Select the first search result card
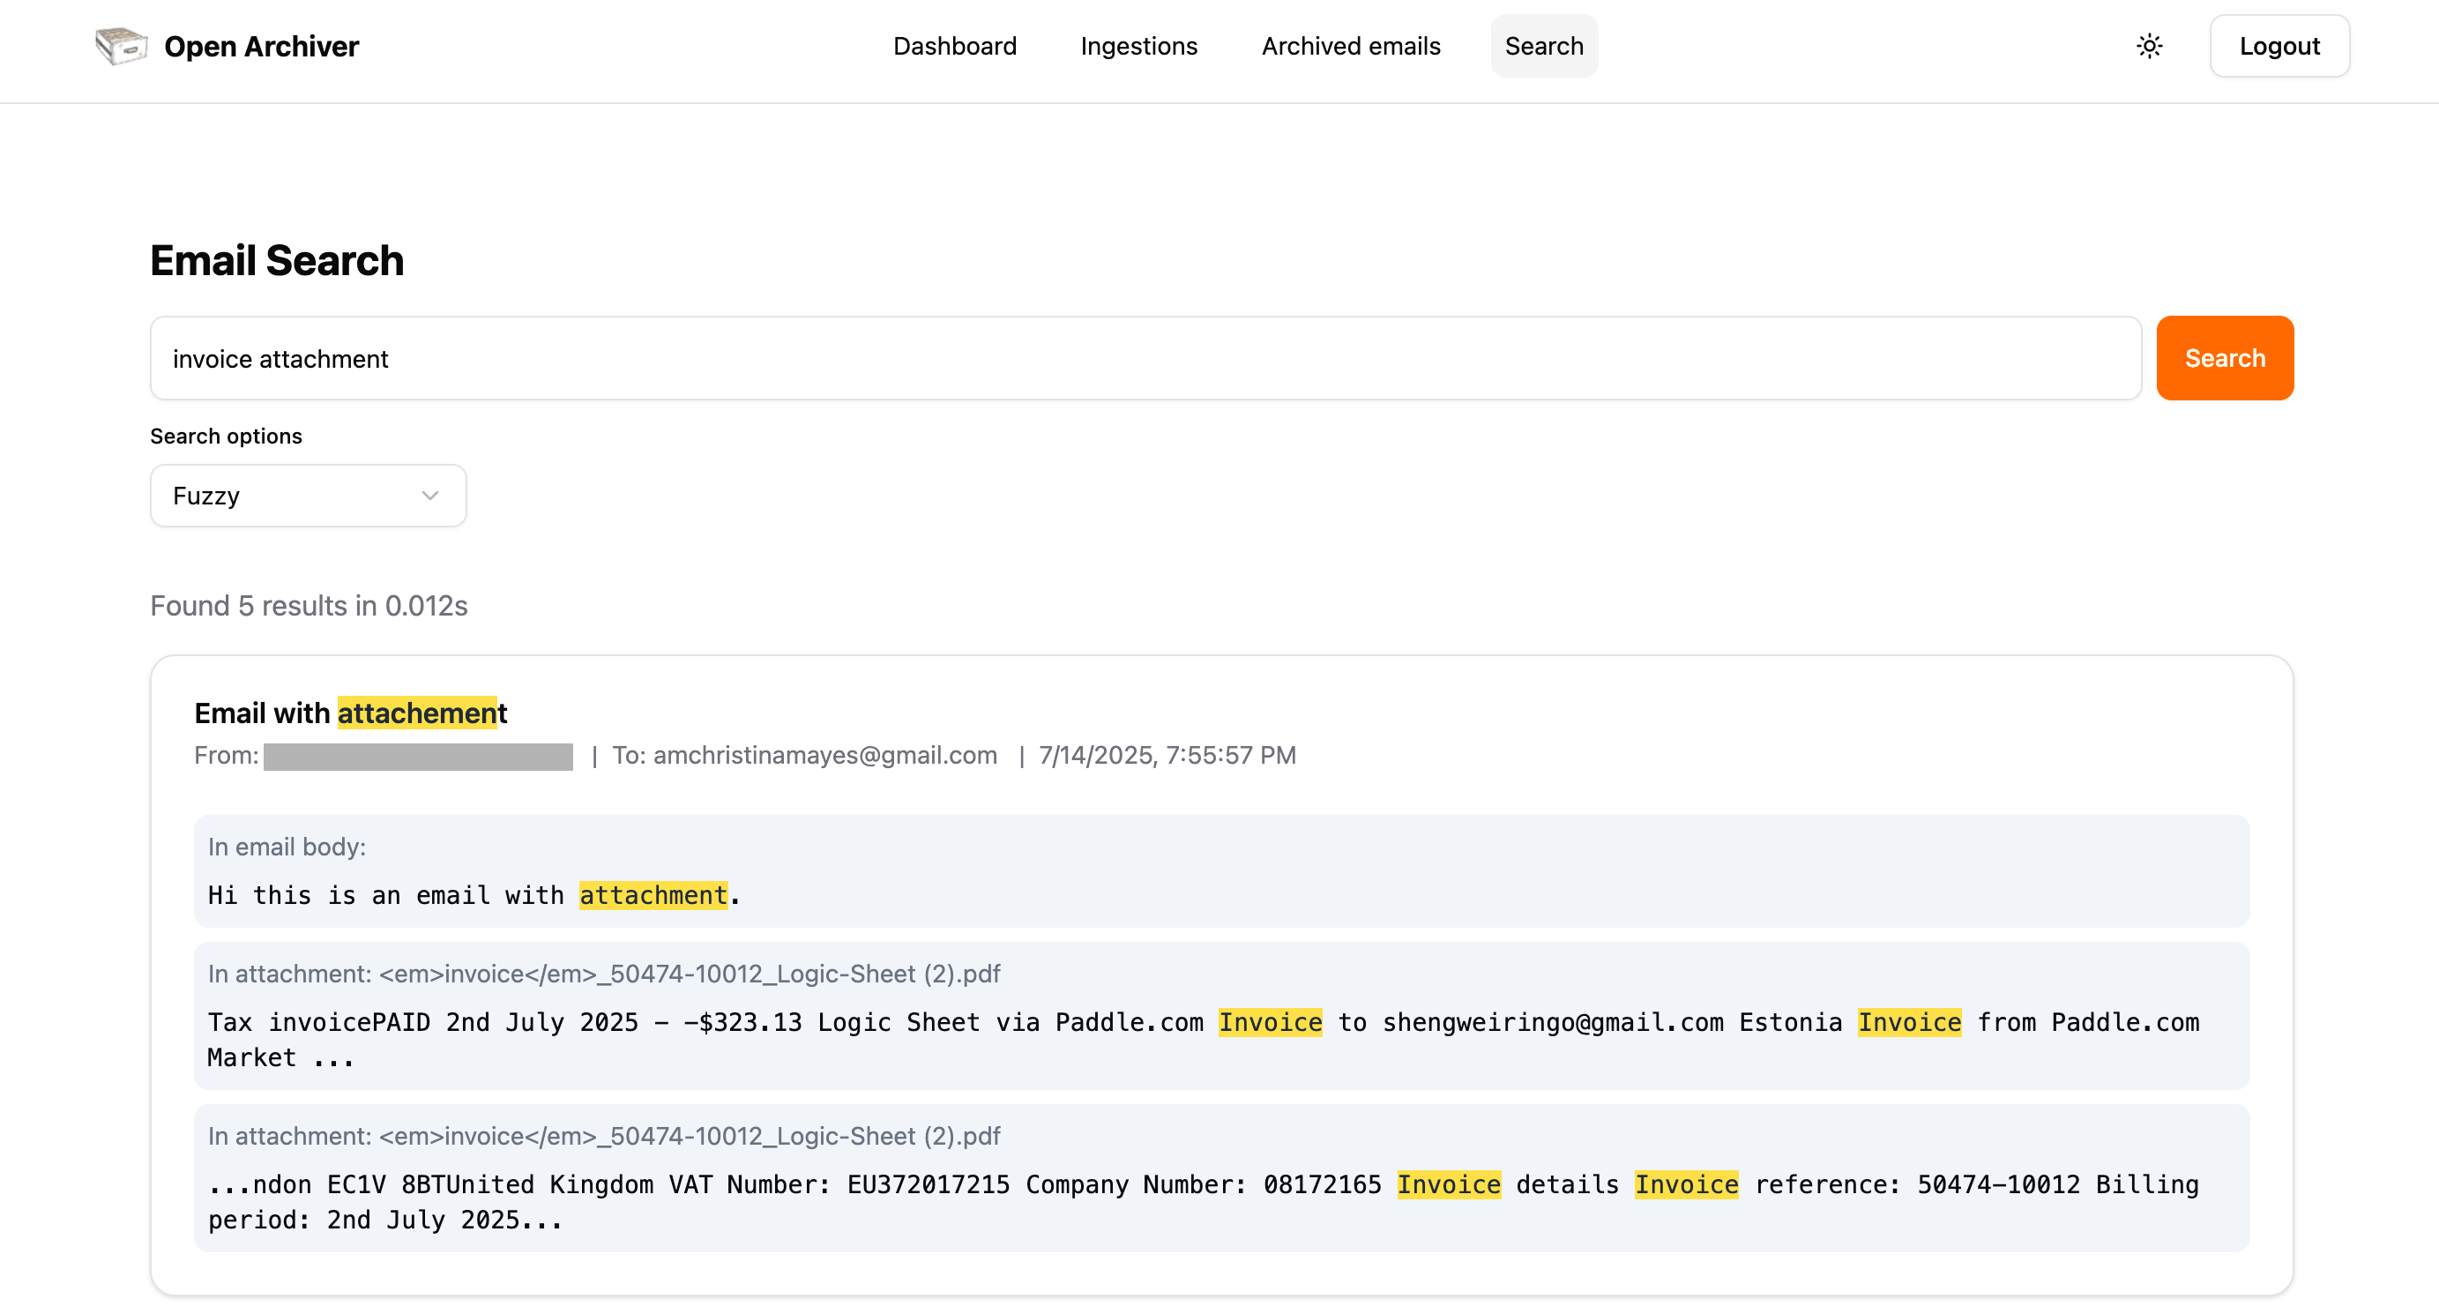2439x1314 pixels. point(1219,975)
